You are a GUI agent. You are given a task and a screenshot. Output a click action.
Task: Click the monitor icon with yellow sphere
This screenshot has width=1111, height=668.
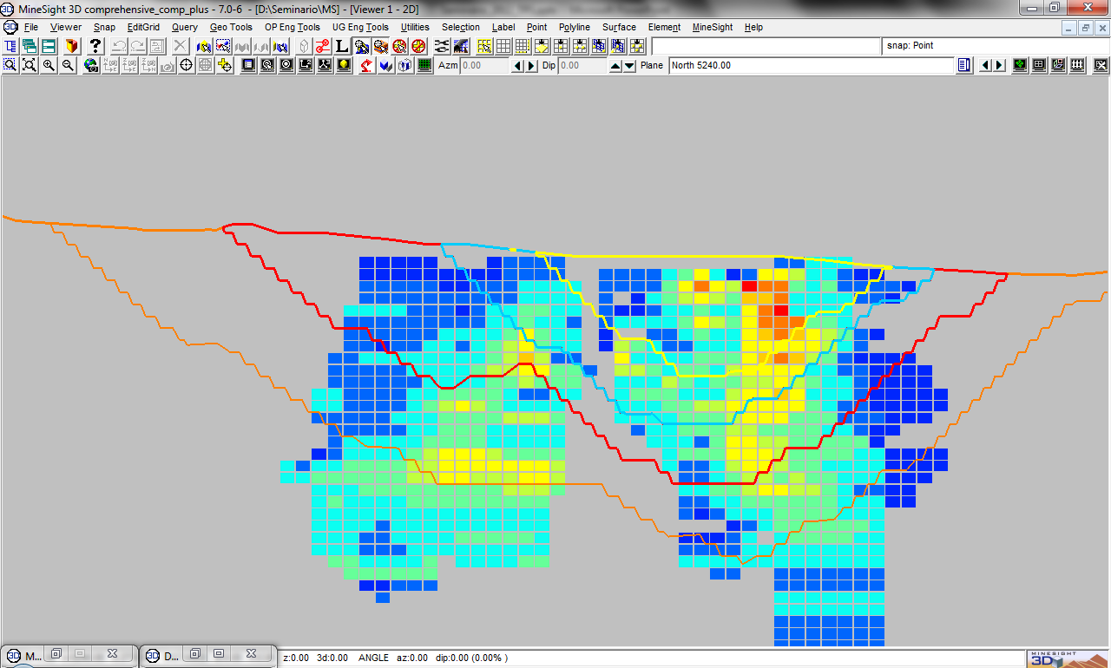[x=344, y=65]
